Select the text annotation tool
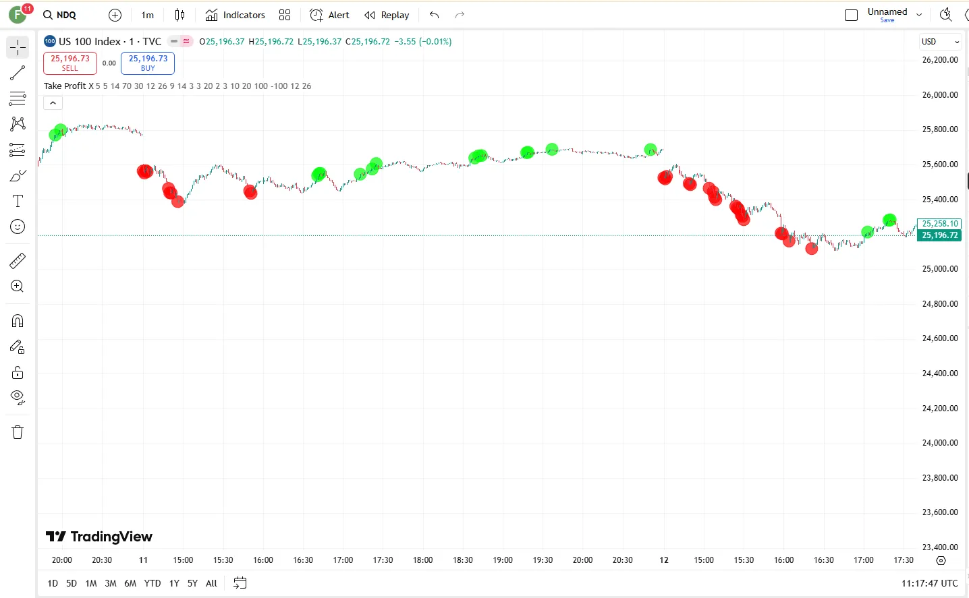The width and height of the screenshot is (969, 598). (x=18, y=201)
